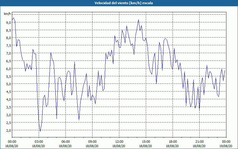Image resolution: width=238 pixels, height=149 pixels.
Task: Click the 15:00 time axis label
Action: [146, 142]
